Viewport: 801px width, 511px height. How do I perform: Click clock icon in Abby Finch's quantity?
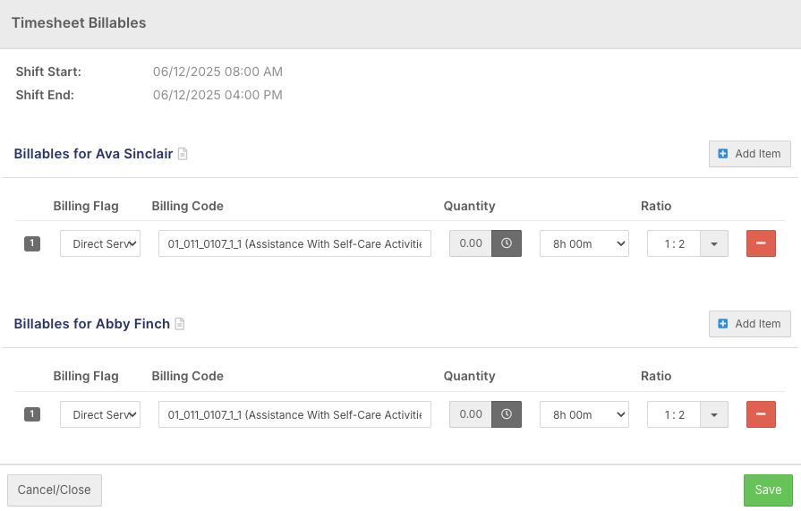[507, 414]
